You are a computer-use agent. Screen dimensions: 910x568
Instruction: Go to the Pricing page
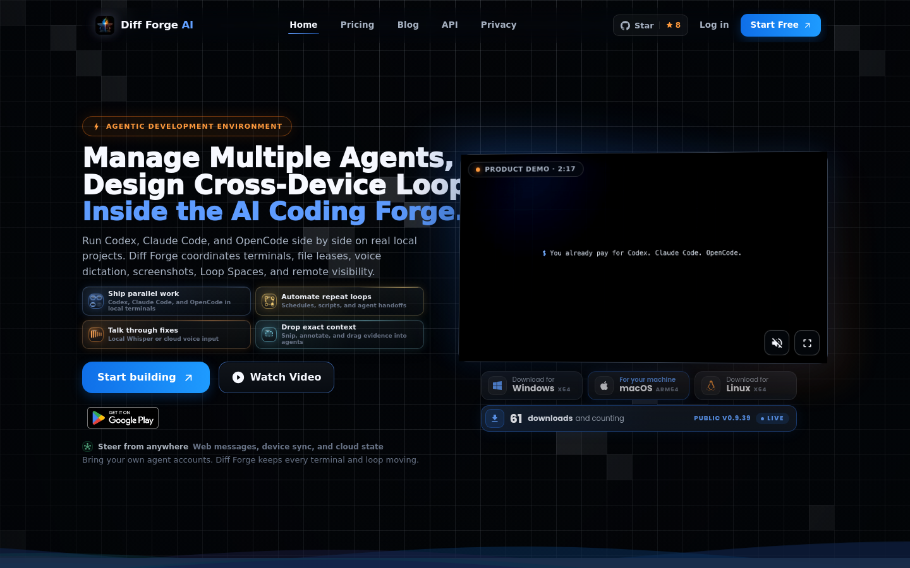[357, 25]
